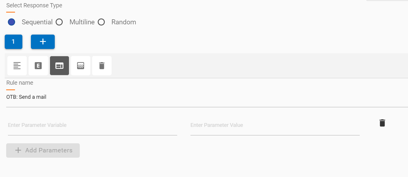Click the 'Multiline' label text

tap(82, 22)
